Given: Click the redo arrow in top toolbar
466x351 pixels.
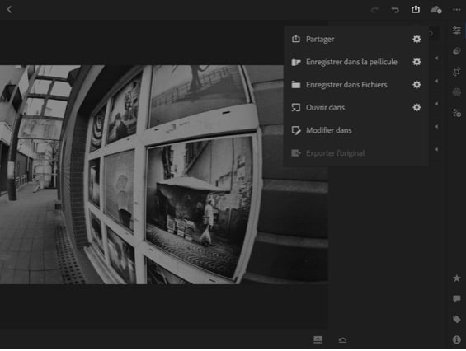Looking at the screenshot, I should 374,10.
